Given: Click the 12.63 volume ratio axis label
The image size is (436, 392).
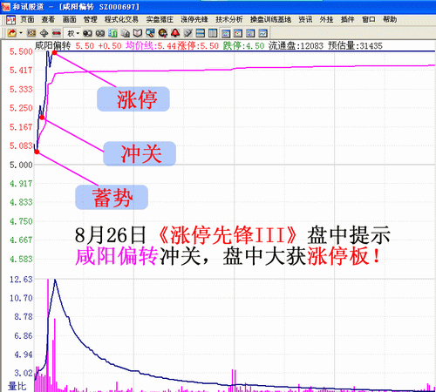Looking at the screenshot, I should coord(21,280).
